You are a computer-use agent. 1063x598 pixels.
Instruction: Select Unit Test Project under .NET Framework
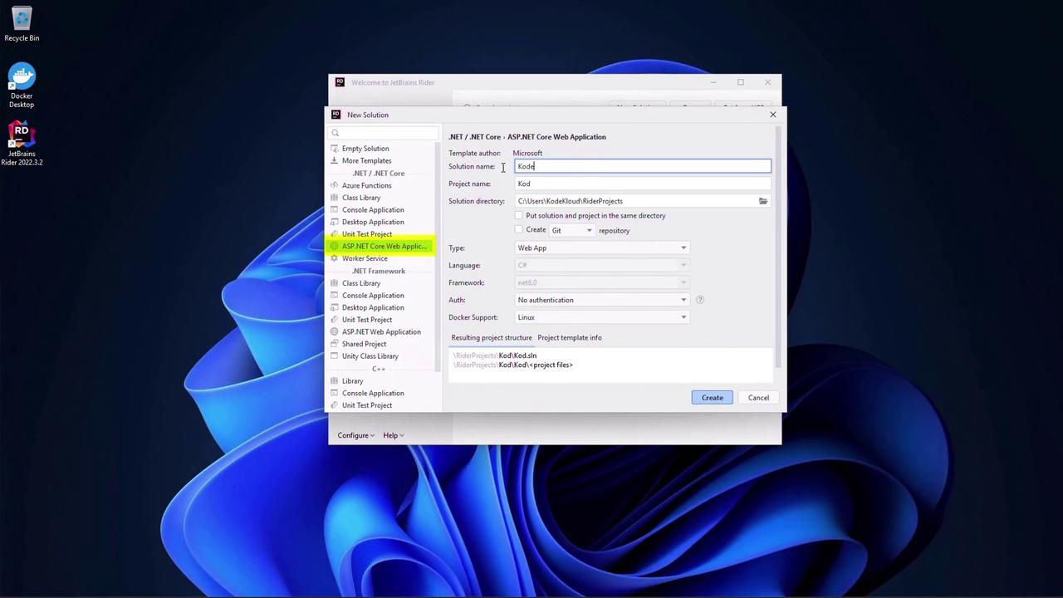click(x=367, y=320)
